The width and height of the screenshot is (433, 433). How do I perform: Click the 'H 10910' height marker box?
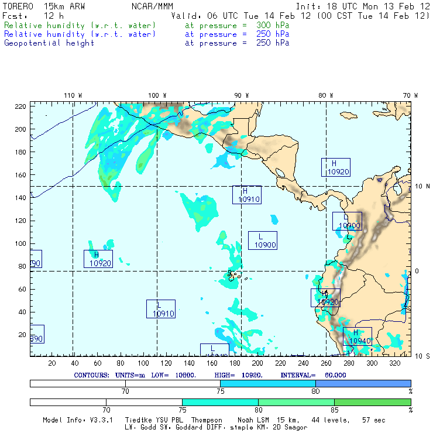tap(247, 195)
